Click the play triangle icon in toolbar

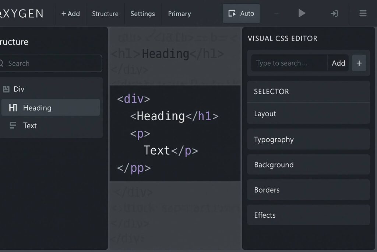[302, 14]
